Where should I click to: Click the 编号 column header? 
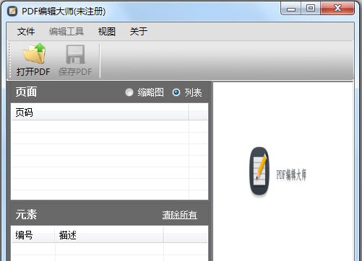(x=33, y=235)
